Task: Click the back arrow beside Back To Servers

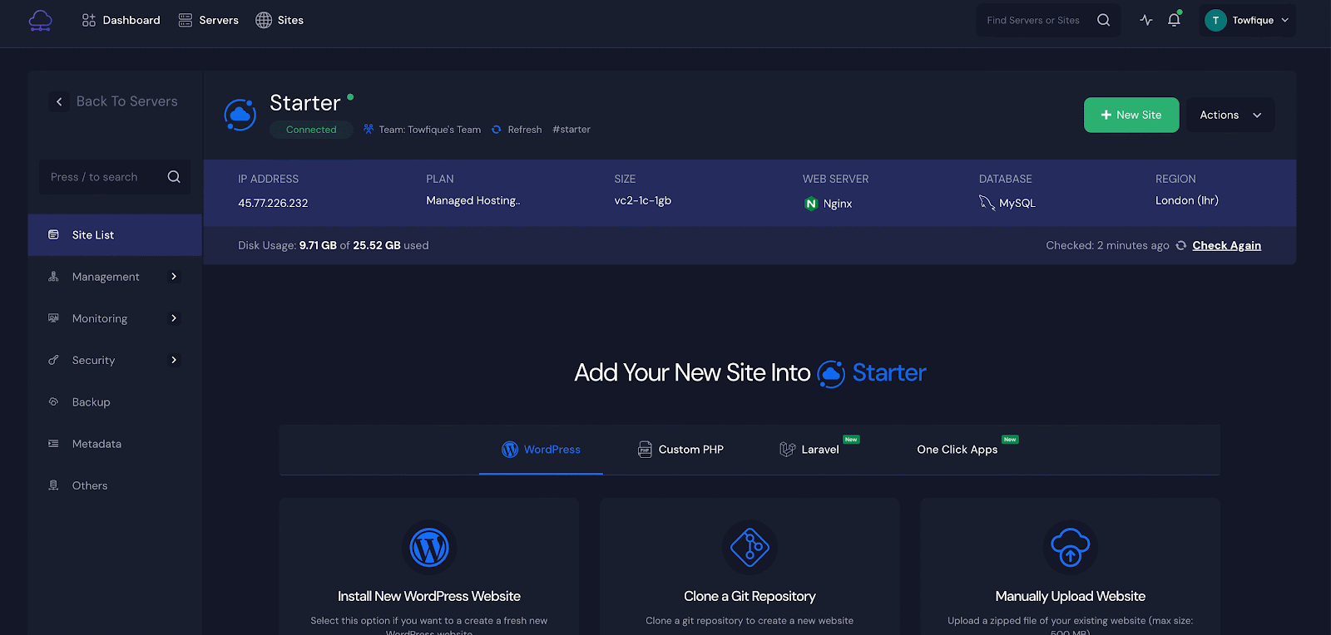Action: pos(59,101)
